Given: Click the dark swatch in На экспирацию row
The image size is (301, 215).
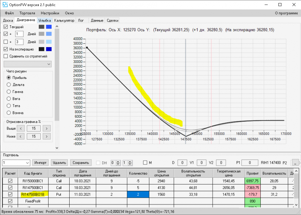Looking at the screenshot, I should [x=41, y=49].
